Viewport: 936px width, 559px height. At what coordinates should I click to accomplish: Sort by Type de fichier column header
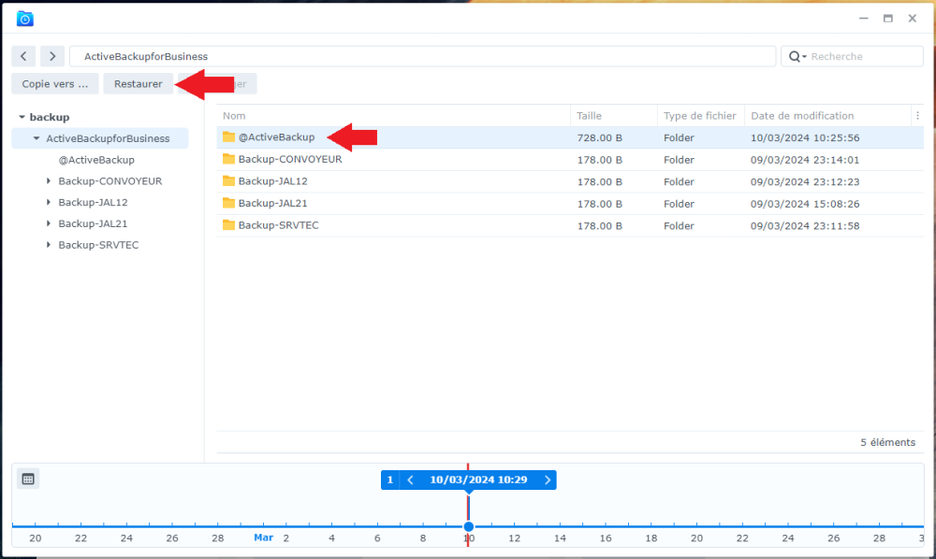point(700,116)
